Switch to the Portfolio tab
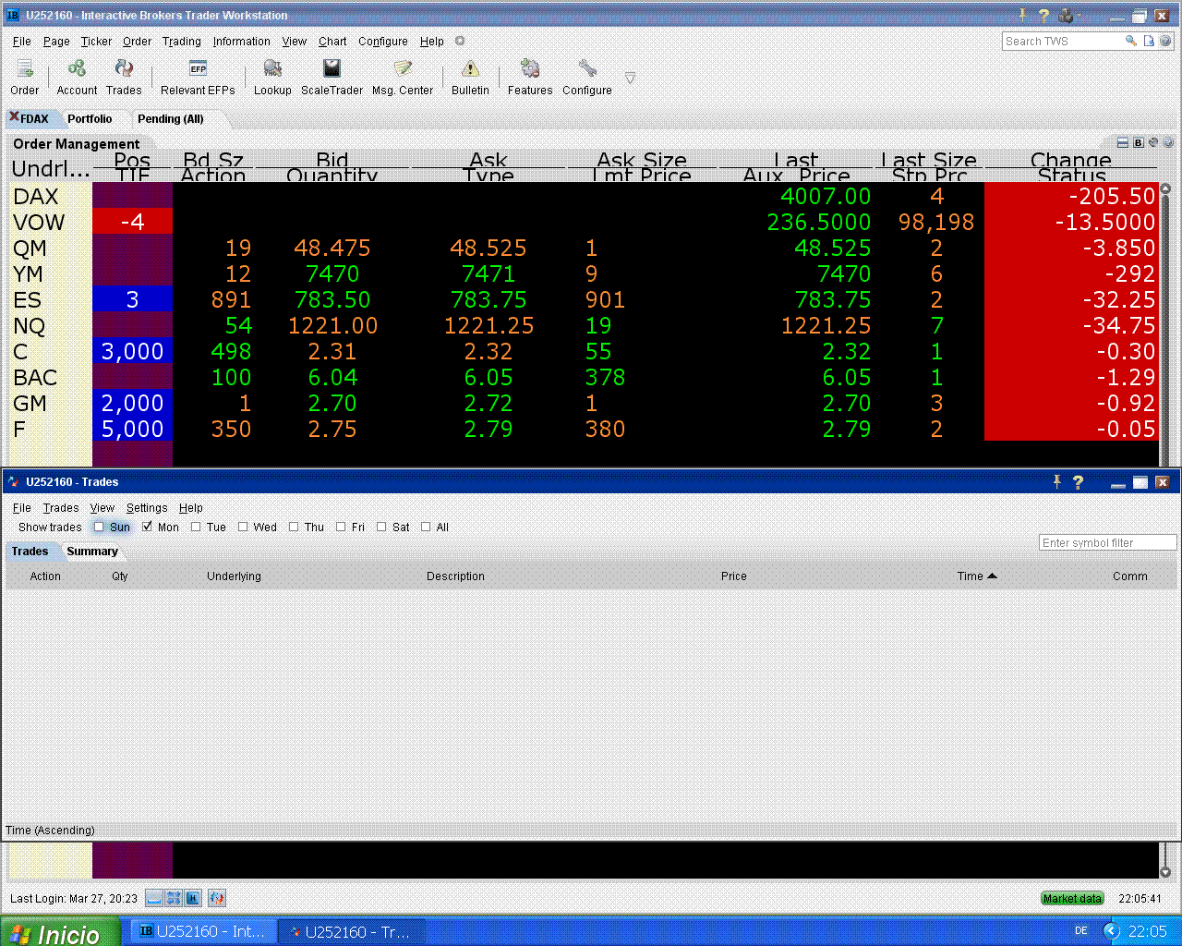 (x=90, y=118)
